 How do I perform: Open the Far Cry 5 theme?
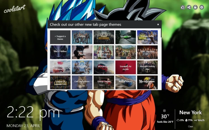click(x=126, y=52)
